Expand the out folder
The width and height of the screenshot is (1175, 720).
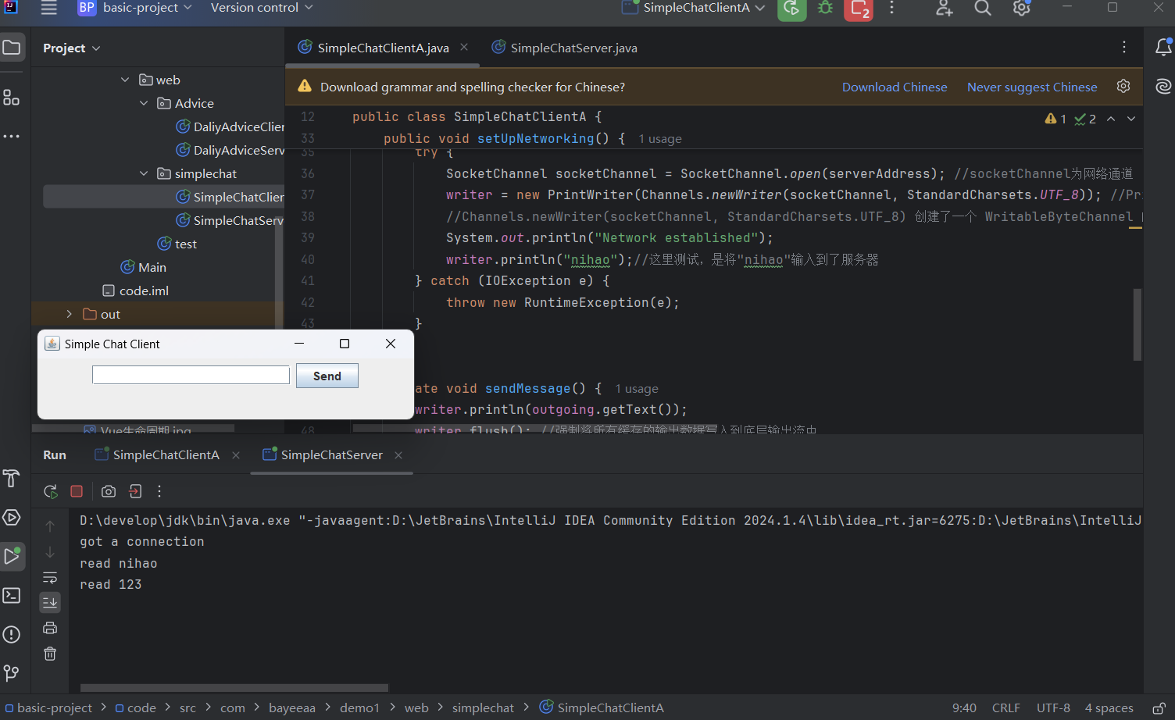69,314
